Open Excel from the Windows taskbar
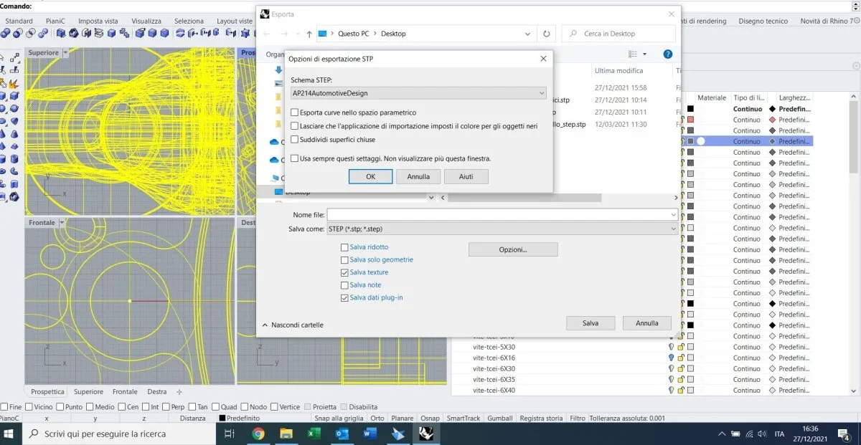861x445 pixels. (x=314, y=434)
